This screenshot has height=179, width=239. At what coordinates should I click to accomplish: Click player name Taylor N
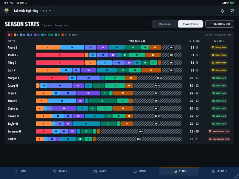(13, 124)
